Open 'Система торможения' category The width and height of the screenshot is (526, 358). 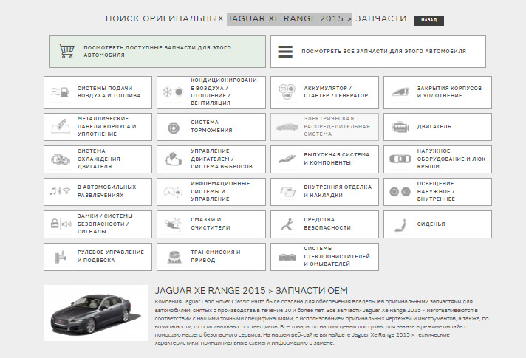click(x=211, y=127)
